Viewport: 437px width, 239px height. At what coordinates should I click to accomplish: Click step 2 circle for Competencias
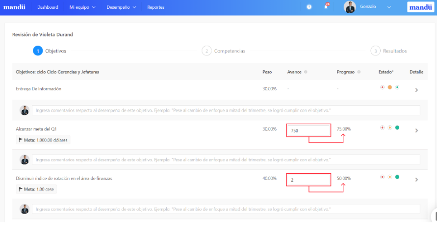pos(206,51)
